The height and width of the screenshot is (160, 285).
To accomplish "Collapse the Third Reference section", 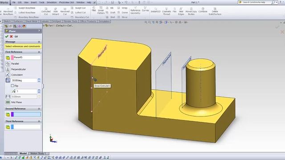I will click(39, 121).
